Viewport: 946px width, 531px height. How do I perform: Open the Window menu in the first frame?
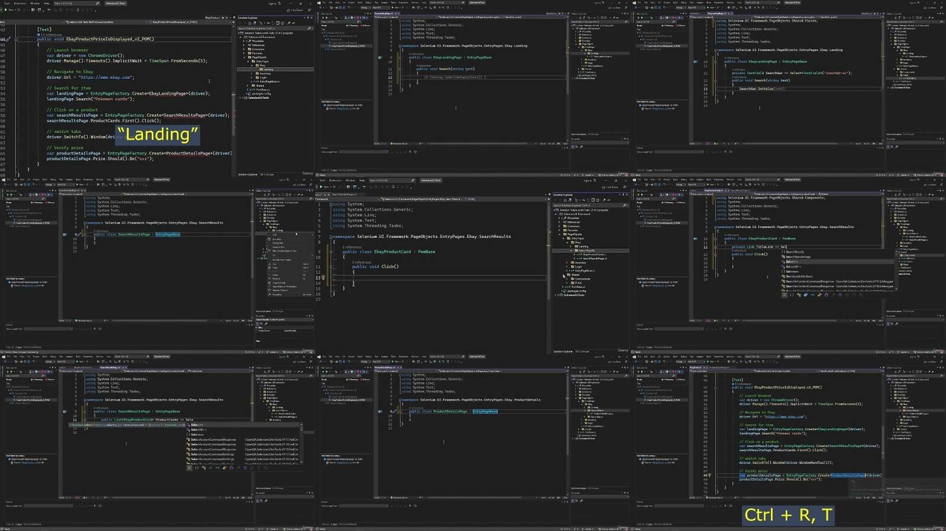coord(35,3)
